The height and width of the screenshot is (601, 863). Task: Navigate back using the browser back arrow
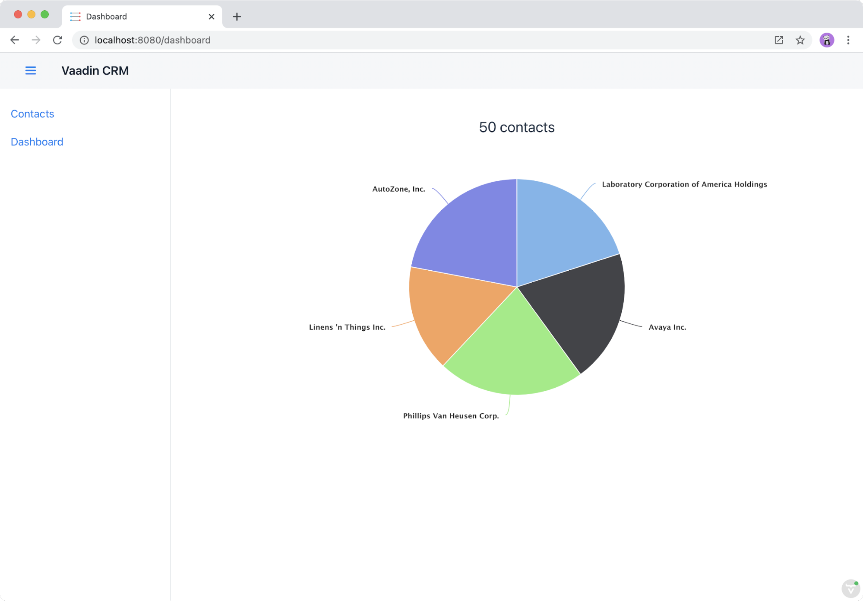[15, 40]
